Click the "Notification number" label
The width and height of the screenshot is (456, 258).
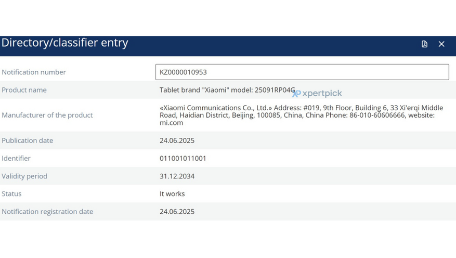[34, 72]
